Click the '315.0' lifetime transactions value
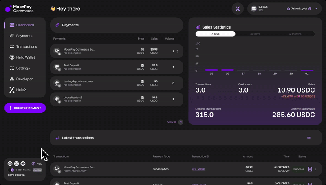Image resolution: width=326 pixels, height=185 pixels. 205,115
